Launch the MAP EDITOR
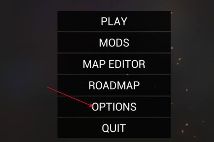The height and width of the screenshot is (142, 214). tap(114, 64)
